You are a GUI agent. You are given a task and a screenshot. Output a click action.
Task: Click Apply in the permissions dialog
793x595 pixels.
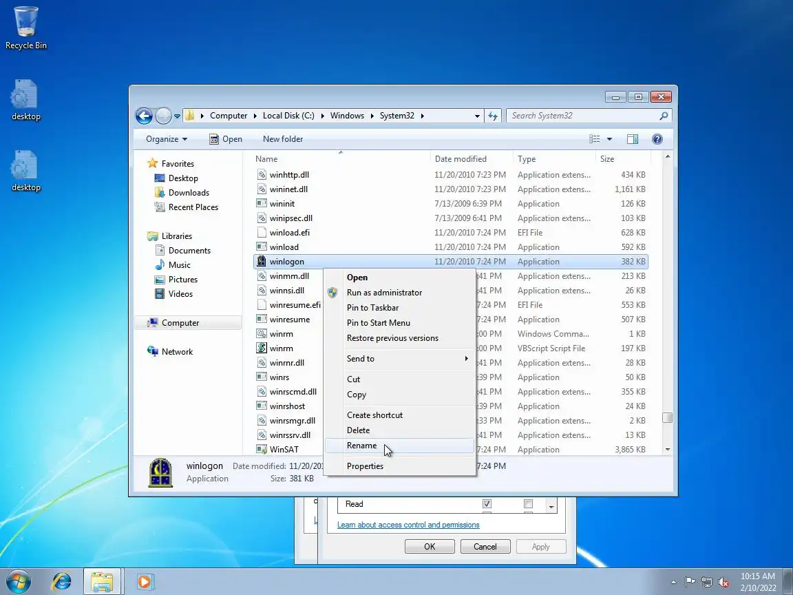pyautogui.click(x=540, y=546)
